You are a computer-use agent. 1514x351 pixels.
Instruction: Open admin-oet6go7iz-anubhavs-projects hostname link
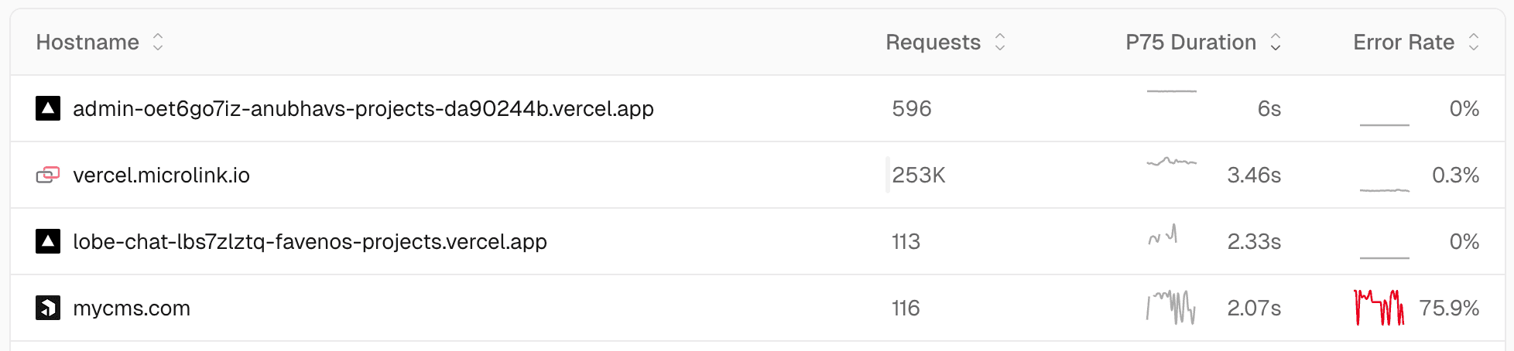coord(363,108)
